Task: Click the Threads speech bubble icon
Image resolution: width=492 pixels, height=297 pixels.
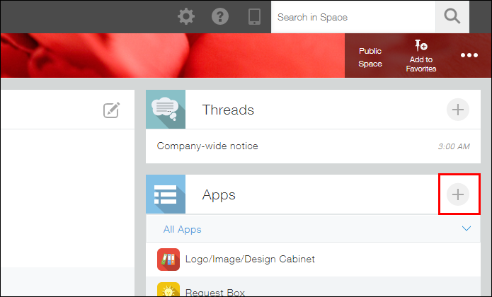Action: pos(166,110)
